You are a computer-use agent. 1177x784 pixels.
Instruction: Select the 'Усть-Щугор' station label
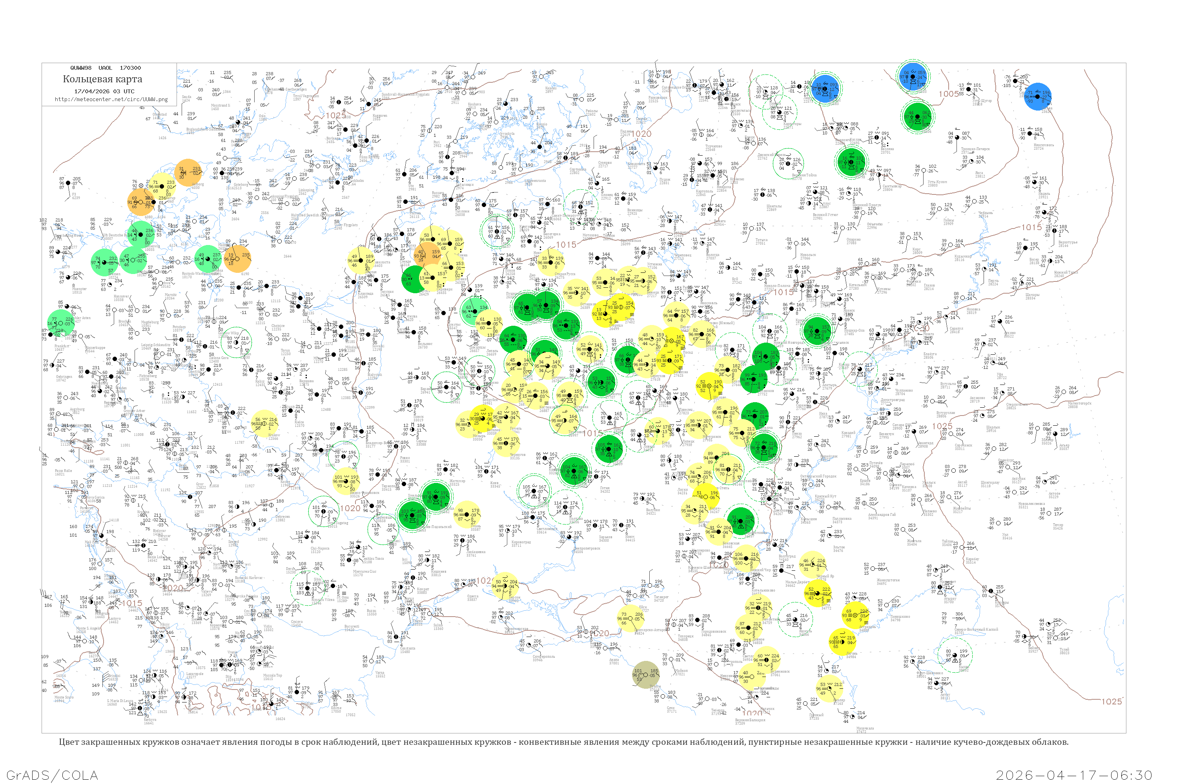click(x=982, y=101)
